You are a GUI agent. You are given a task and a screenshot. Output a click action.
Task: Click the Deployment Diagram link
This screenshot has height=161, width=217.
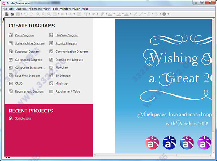click(69, 60)
